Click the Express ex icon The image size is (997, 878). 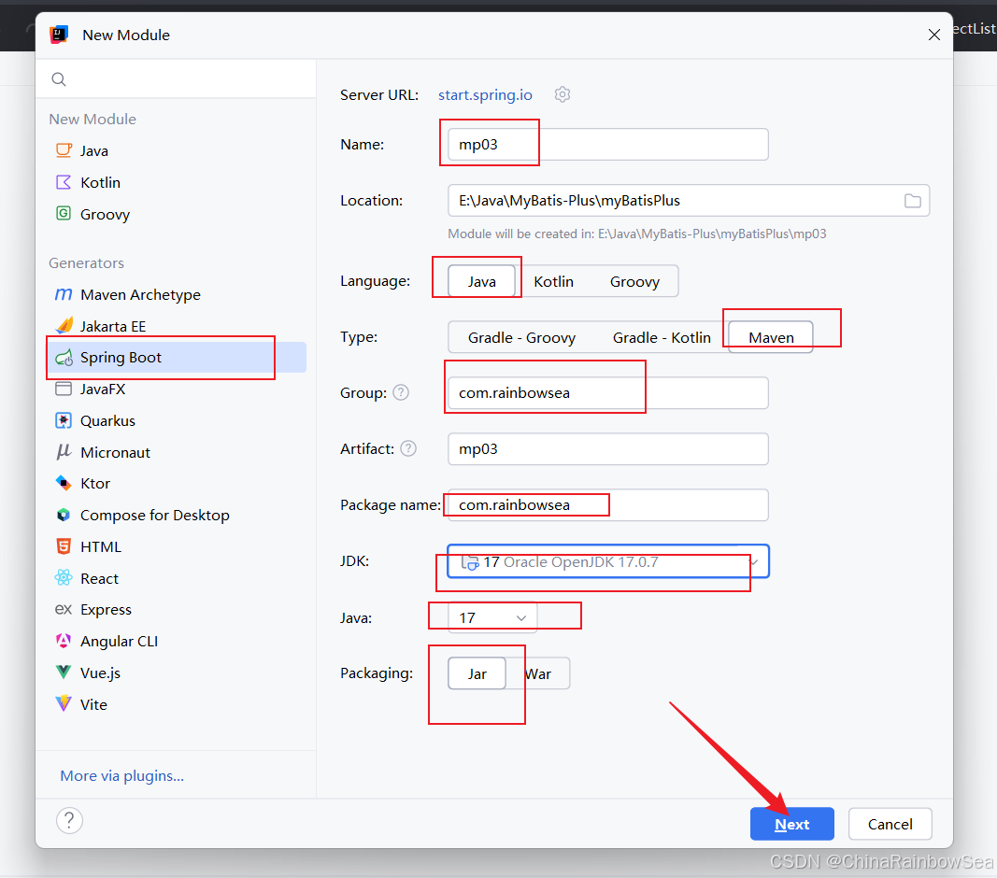64,609
